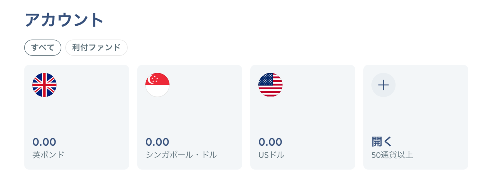Viewport: 493px width, 181px height.
Task: Click the United States flag icon
Action: point(270,85)
